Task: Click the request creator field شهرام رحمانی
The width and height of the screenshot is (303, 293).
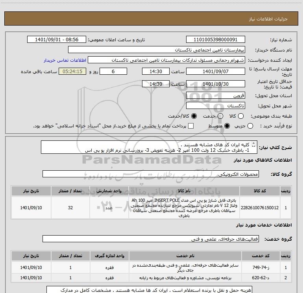Action: tap(166, 60)
